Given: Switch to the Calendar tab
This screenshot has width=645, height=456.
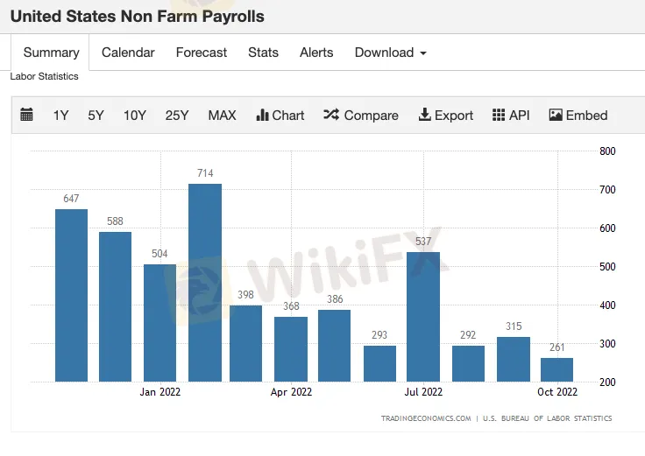Looking at the screenshot, I should click(128, 53).
